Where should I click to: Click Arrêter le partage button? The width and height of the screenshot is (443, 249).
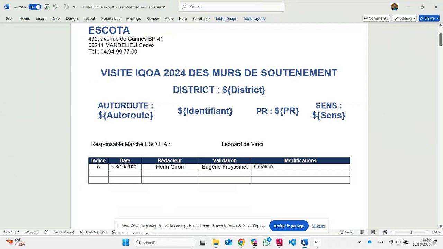tap(289, 226)
